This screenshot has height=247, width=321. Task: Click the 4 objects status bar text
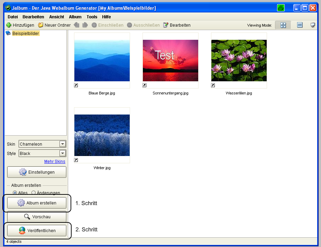14,241
